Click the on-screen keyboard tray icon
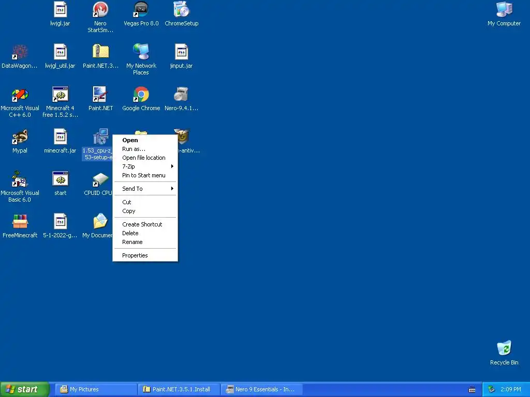The image size is (530, 397). point(472,390)
